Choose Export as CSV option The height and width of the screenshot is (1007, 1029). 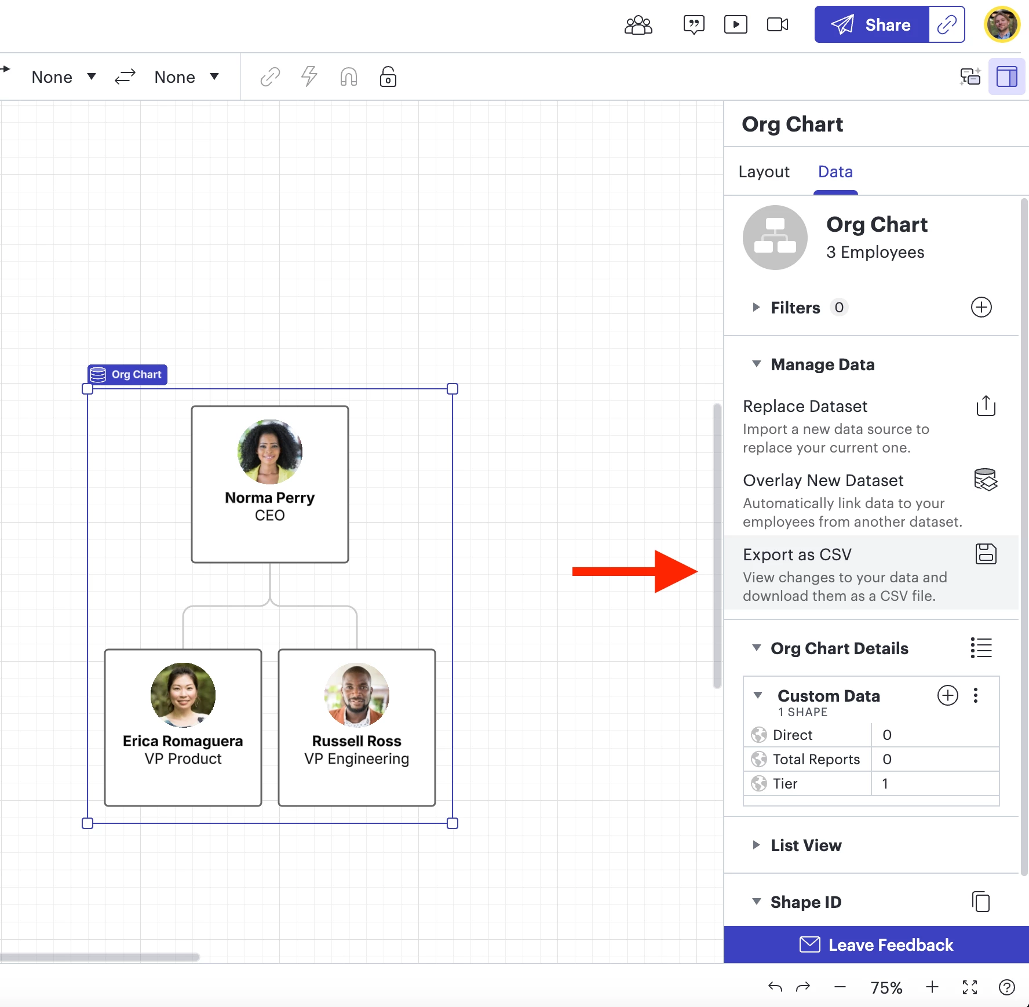coord(871,572)
